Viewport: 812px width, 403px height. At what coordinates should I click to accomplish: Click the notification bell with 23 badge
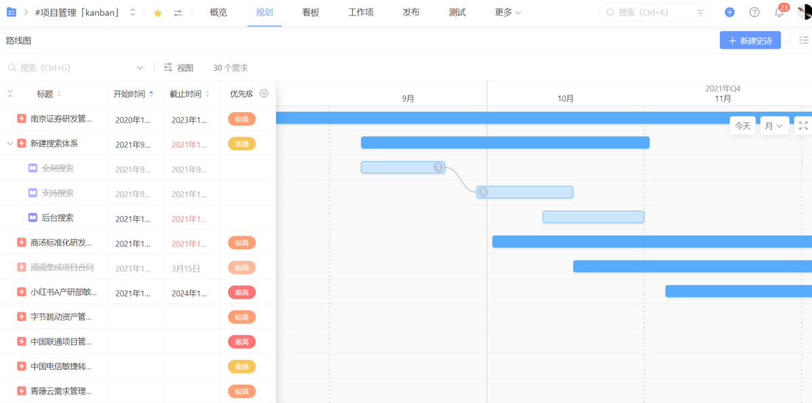pos(779,12)
